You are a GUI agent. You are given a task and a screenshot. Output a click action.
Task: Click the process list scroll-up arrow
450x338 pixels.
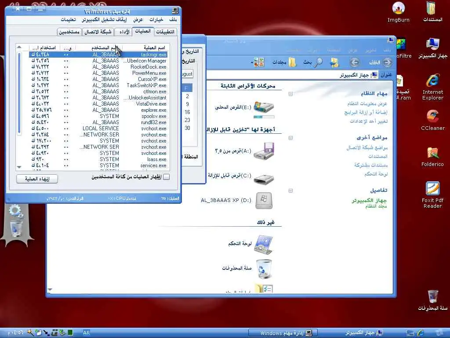[x=19, y=47]
